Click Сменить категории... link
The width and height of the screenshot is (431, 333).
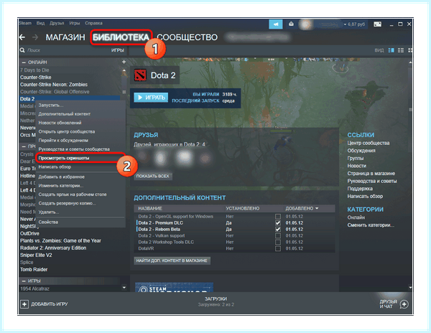click(371, 225)
